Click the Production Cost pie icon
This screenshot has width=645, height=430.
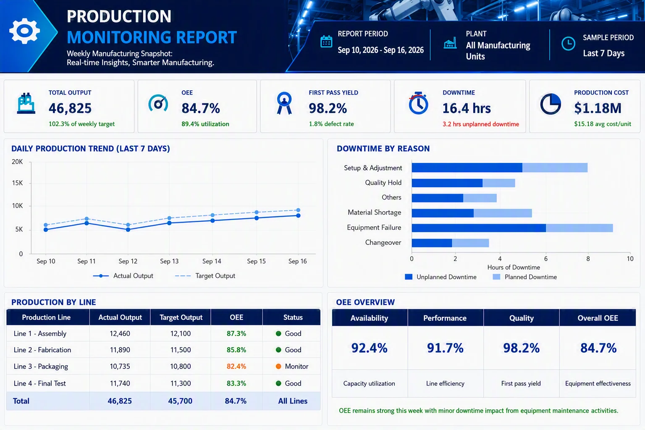pos(551,104)
